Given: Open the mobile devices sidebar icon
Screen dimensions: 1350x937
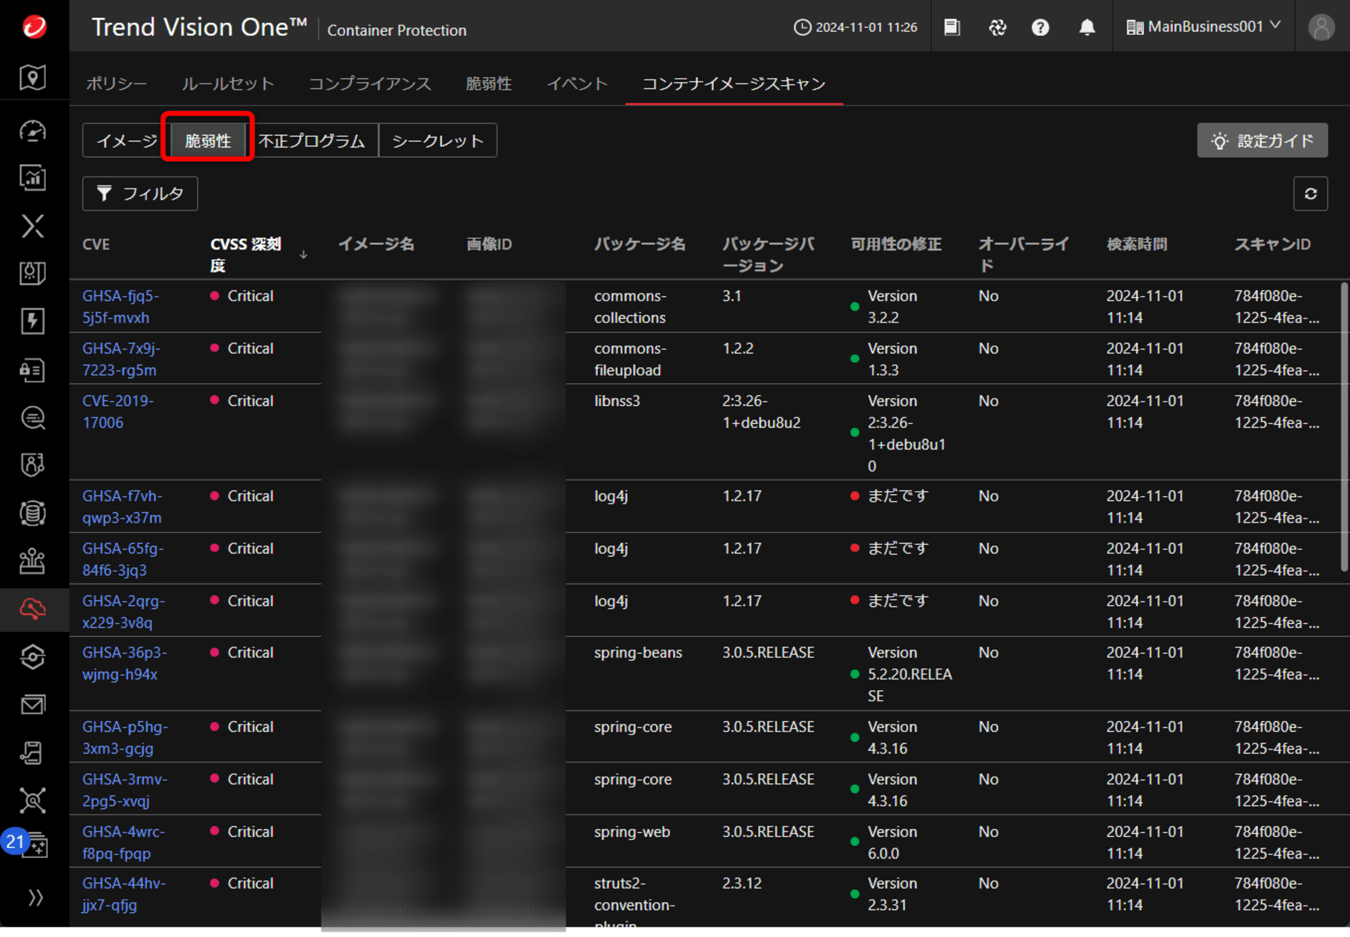Looking at the screenshot, I should (x=33, y=752).
